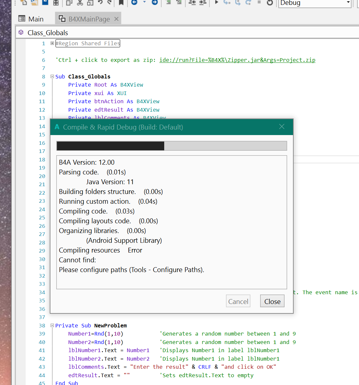Click the Restart circular arrow icon
359x385 pixels.
coord(270,3)
